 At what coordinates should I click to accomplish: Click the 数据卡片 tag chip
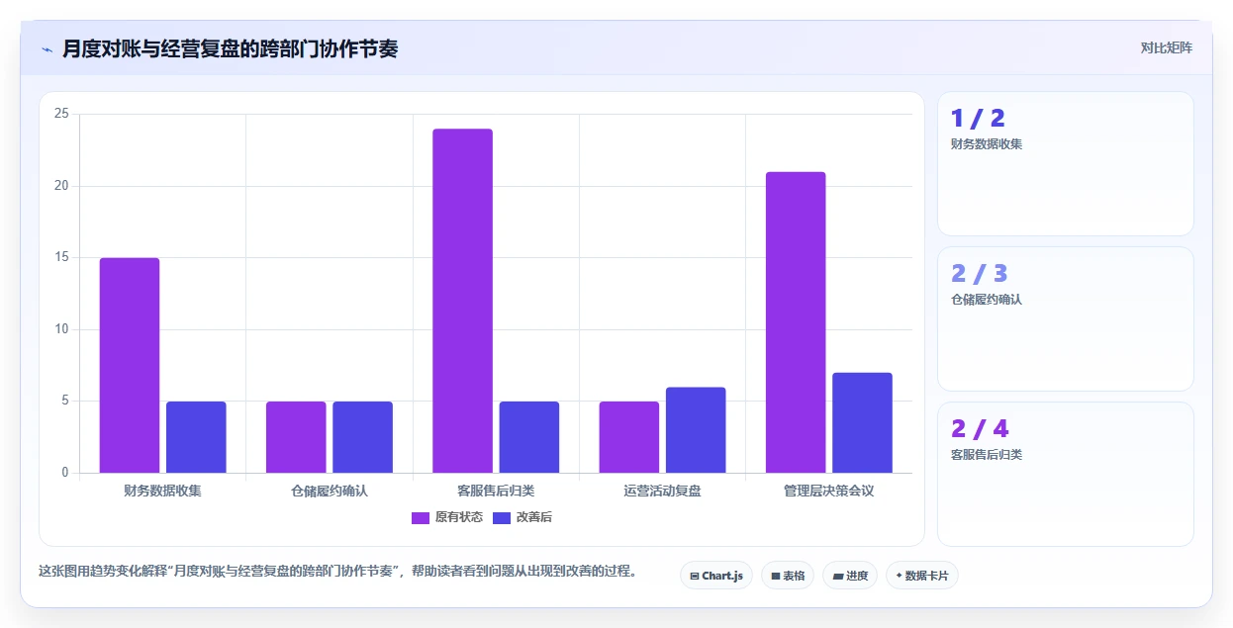pos(921,576)
